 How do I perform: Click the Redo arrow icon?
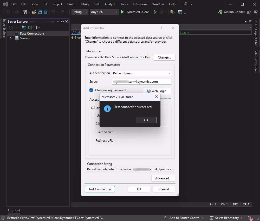point(62,12)
